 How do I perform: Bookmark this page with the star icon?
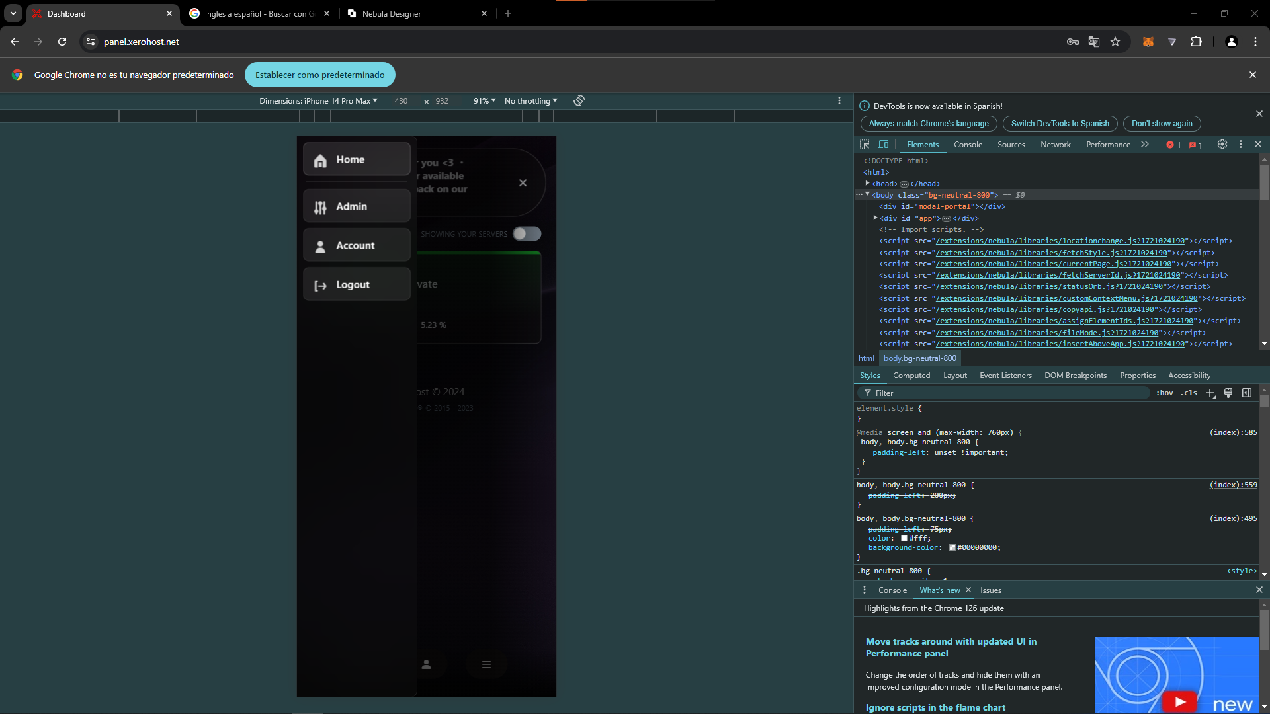click(x=1115, y=42)
